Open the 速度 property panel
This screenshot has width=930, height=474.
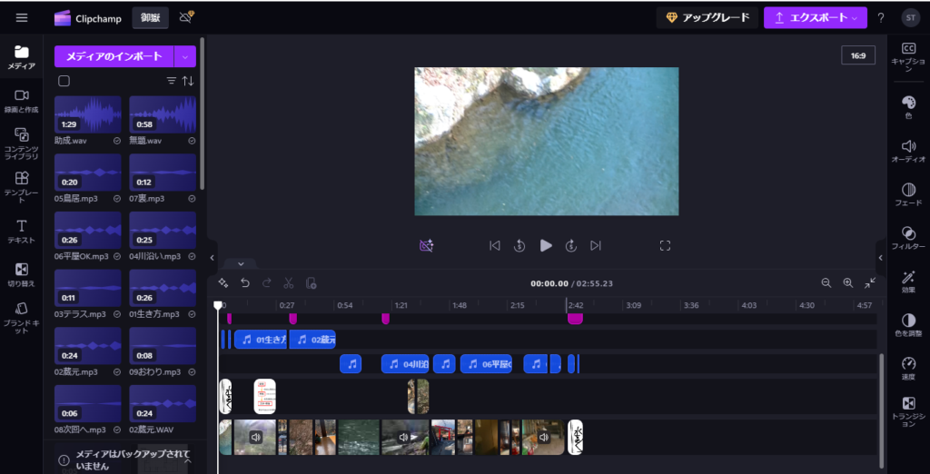click(x=908, y=369)
